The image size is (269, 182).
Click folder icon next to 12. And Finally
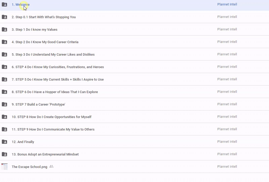4,142
